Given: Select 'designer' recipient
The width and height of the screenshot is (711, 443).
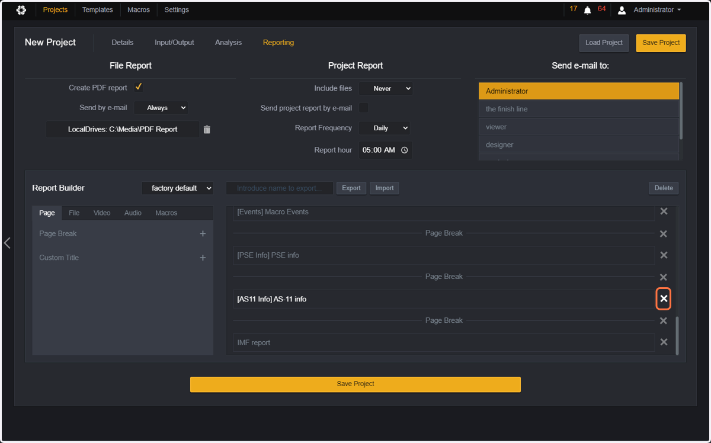Looking at the screenshot, I should point(579,145).
